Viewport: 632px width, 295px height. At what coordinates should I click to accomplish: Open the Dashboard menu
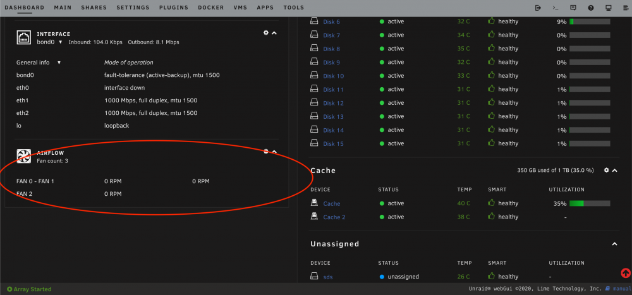(x=24, y=8)
